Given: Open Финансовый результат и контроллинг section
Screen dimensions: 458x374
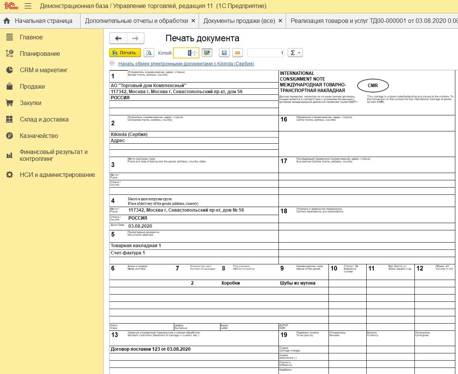Looking at the screenshot, I should tap(54, 155).
